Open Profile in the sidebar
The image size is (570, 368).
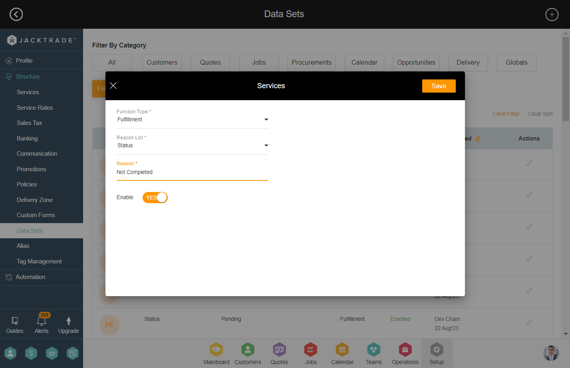coord(42,61)
